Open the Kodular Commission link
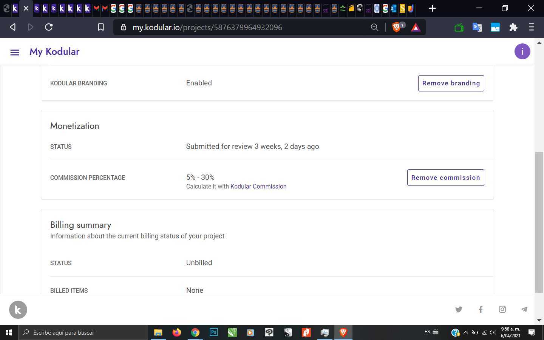This screenshot has width=544, height=340. point(258,186)
